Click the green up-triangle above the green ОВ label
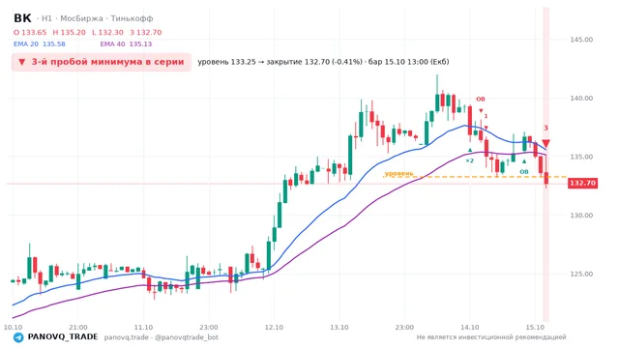This screenshot has width=619, height=348. tap(524, 161)
